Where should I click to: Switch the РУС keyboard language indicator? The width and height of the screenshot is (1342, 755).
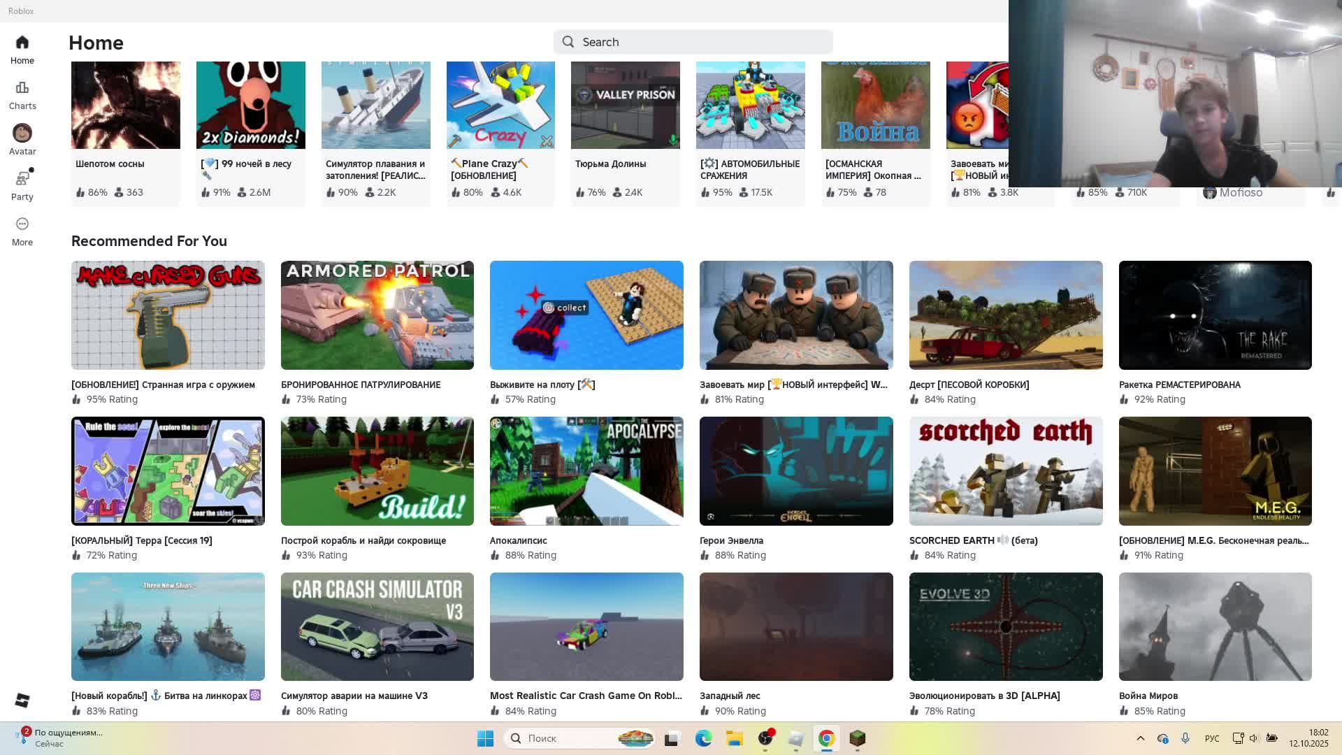coord(1212,739)
